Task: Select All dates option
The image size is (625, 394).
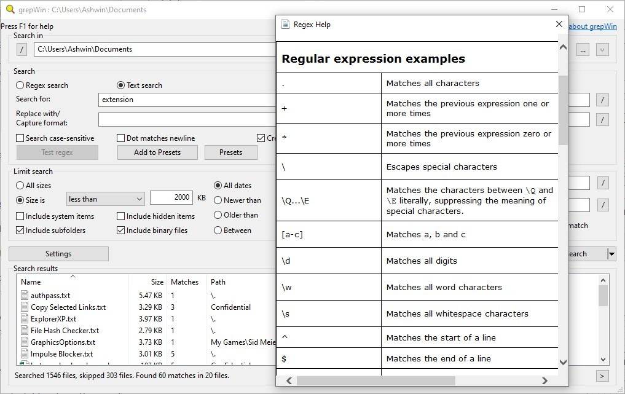Action: [233, 186]
